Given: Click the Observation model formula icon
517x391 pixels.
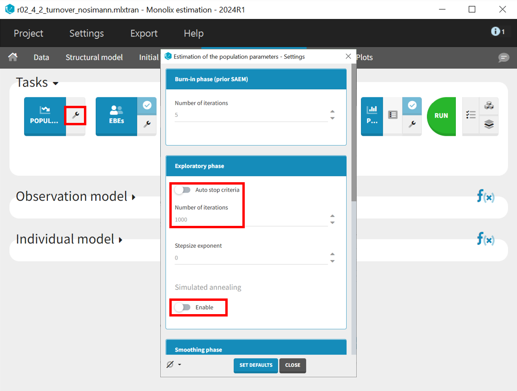Looking at the screenshot, I should click(485, 196).
